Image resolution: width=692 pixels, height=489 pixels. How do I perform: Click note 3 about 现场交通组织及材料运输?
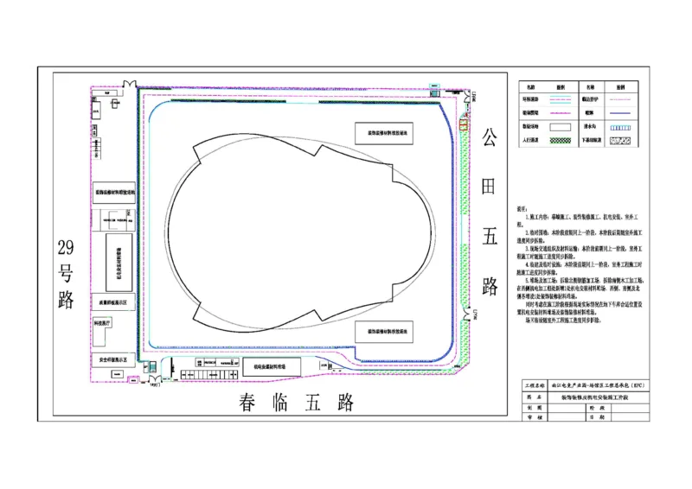(x=580, y=252)
